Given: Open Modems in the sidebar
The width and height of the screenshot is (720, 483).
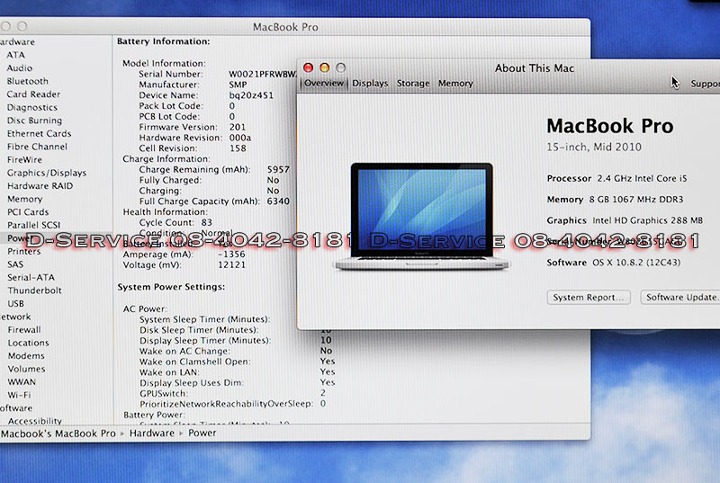Looking at the screenshot, I should [26, 356].
